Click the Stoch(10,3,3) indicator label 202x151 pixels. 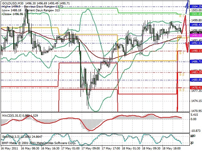(11, 137)
